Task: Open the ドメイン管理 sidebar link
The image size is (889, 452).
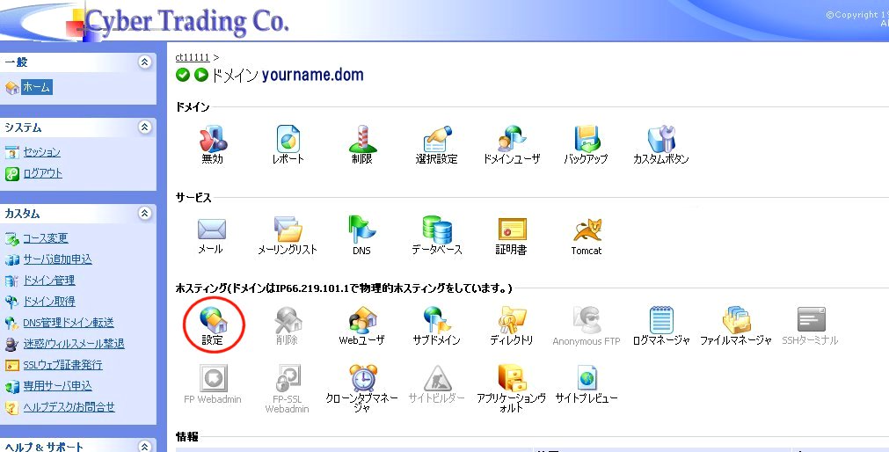Action: click(48, 281)
